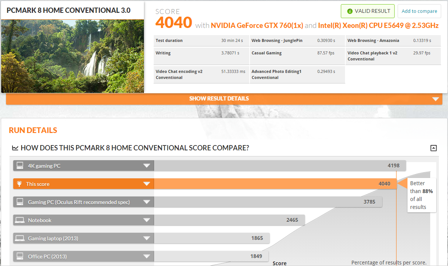Click the Notebook laptop icon
Viewport: 448px width, 266px height.
(x=20, y=220)
